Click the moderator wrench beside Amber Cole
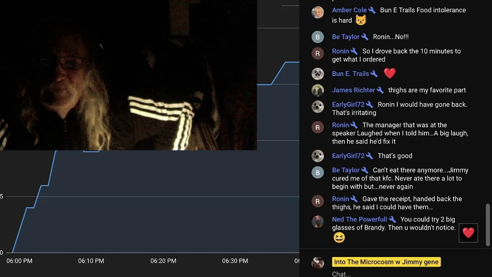This screenshot has height=277, width=492. pyautogui.click(x=372, y=10)
